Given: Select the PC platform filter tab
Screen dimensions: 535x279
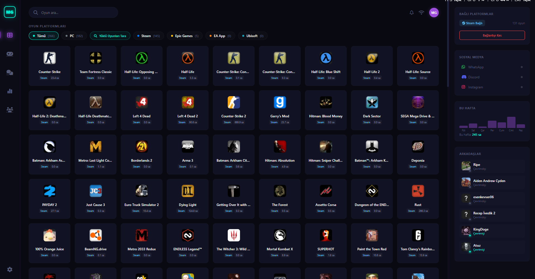Looking at the screenshot, I should click(x=74, y=36).
